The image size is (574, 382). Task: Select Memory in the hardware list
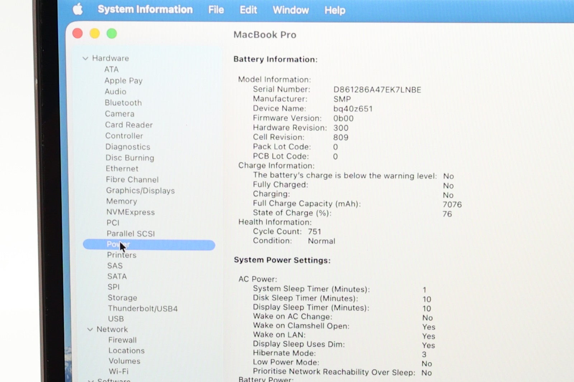pyautogui.click(x=122, y=201)
